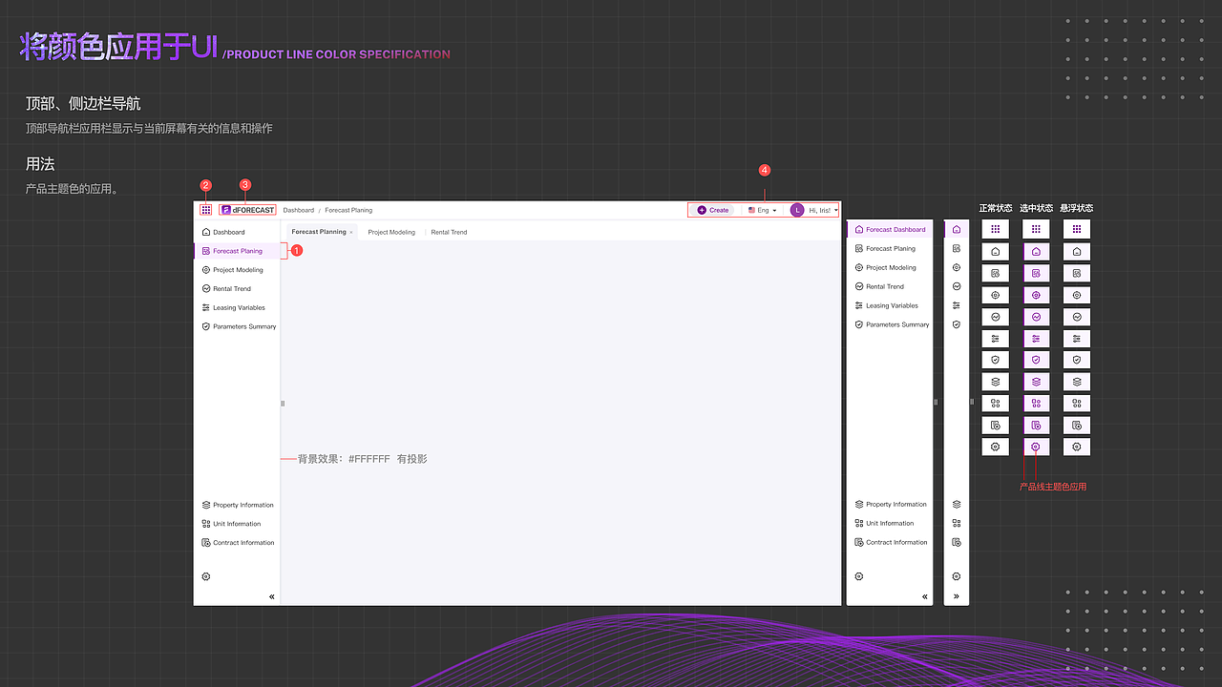Image resolution: width=1222 pixels, height=687 pixels.
Task: Expand the icon-only sidebar with » chevron
Action: click(x=957, y=596)
